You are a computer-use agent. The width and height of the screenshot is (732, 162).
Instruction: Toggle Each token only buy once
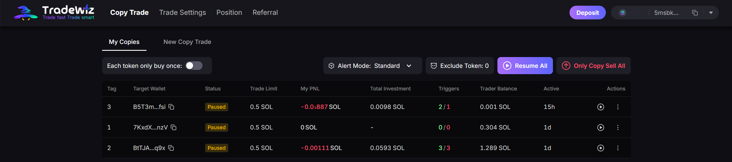pos(194,66)
